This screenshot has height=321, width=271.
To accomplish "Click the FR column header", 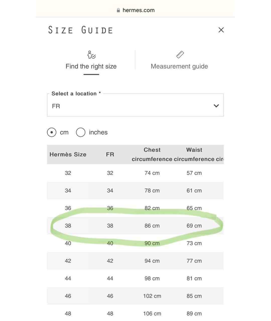I will [x=110, y=154].
